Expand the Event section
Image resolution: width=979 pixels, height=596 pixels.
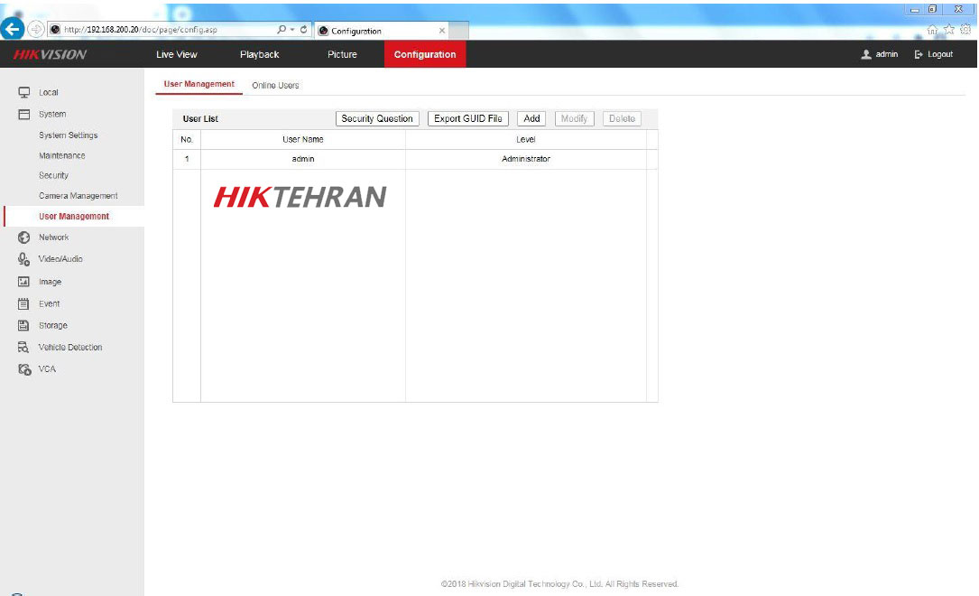pos(49,303)
